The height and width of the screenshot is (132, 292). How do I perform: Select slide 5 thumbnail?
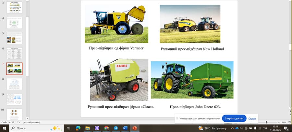pos(14,38)
